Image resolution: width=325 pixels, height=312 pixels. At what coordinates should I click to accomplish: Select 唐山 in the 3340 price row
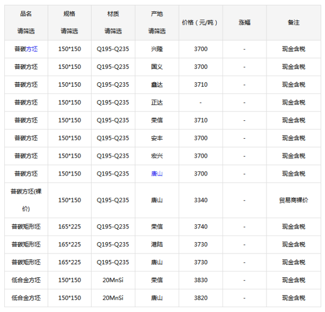point(157,200)
